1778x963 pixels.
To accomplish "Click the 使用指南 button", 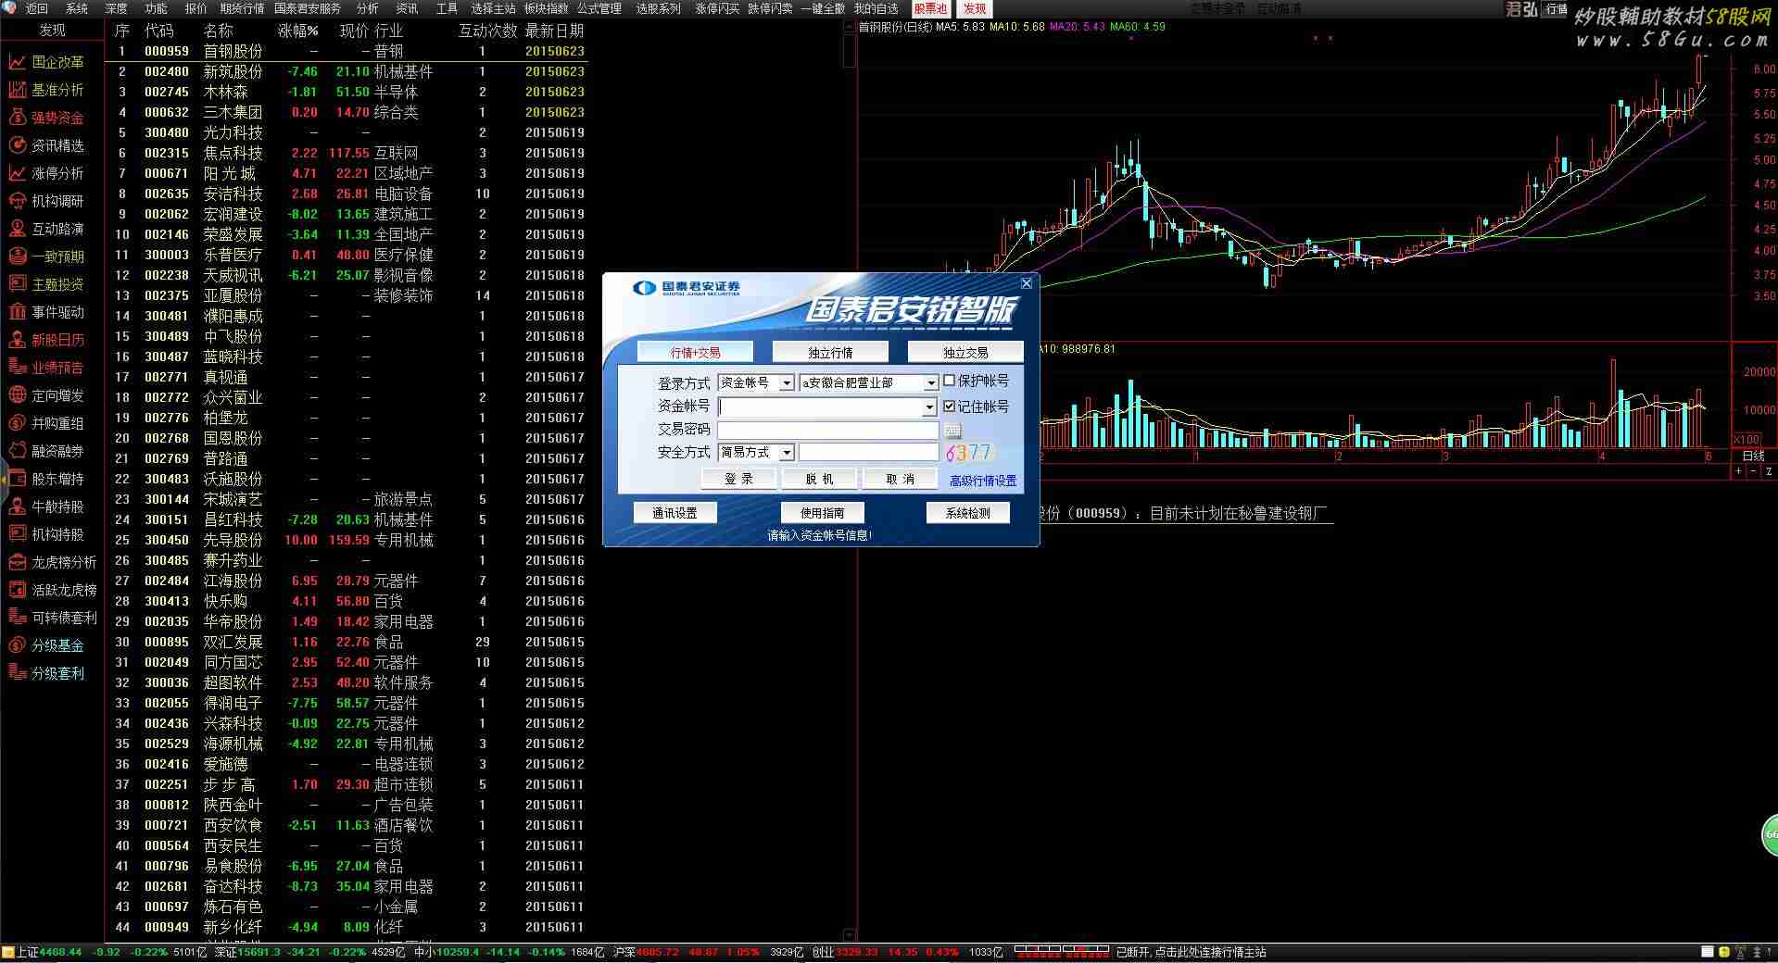I will [823, 513].
